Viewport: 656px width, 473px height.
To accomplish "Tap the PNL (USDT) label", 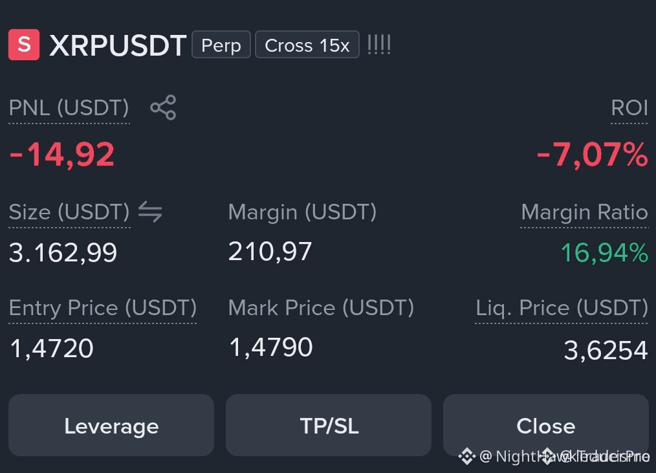I will click(69, 108).
